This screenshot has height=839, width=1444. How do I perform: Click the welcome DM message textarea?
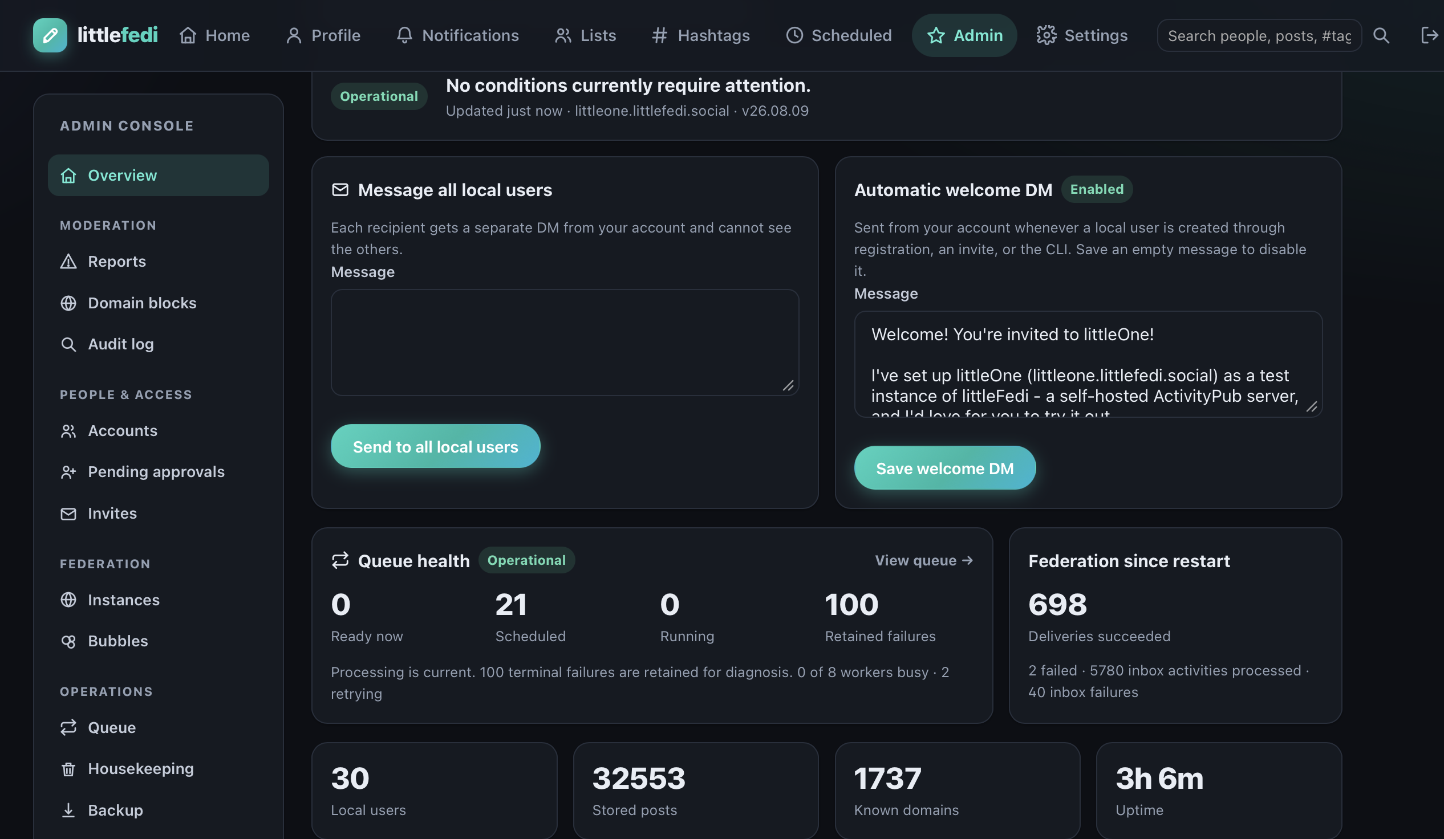coord(1088,364)
